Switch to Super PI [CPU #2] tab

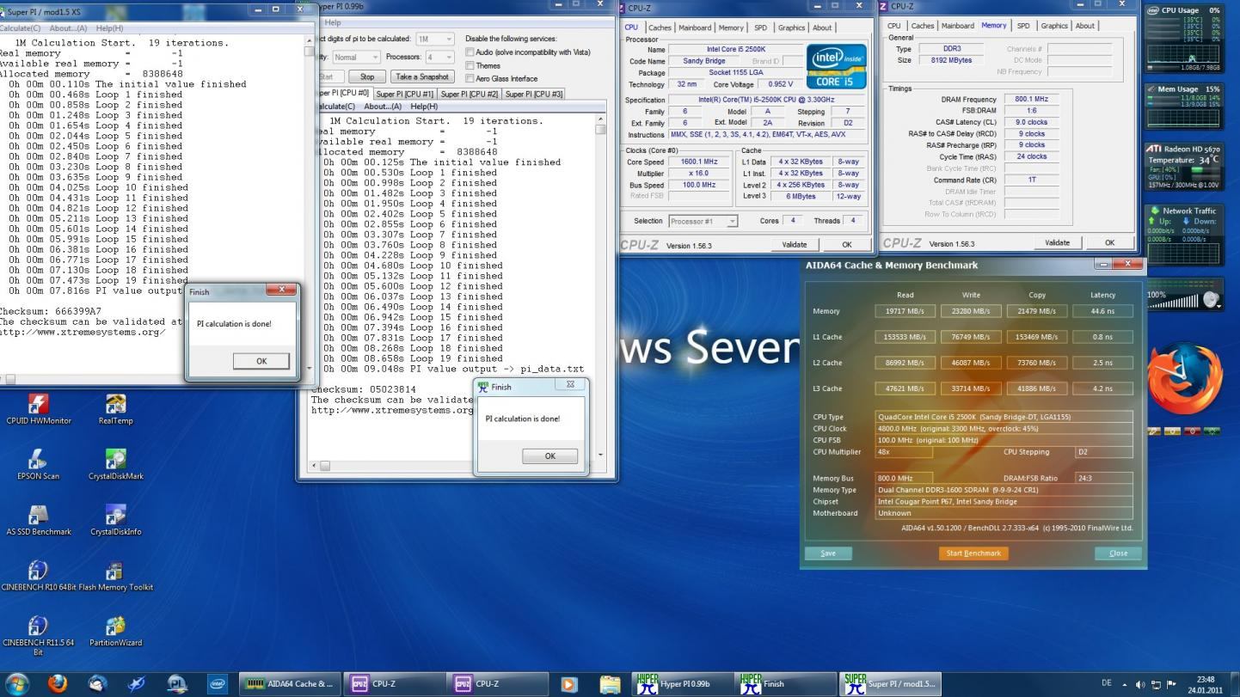click(x=470, y=94)
